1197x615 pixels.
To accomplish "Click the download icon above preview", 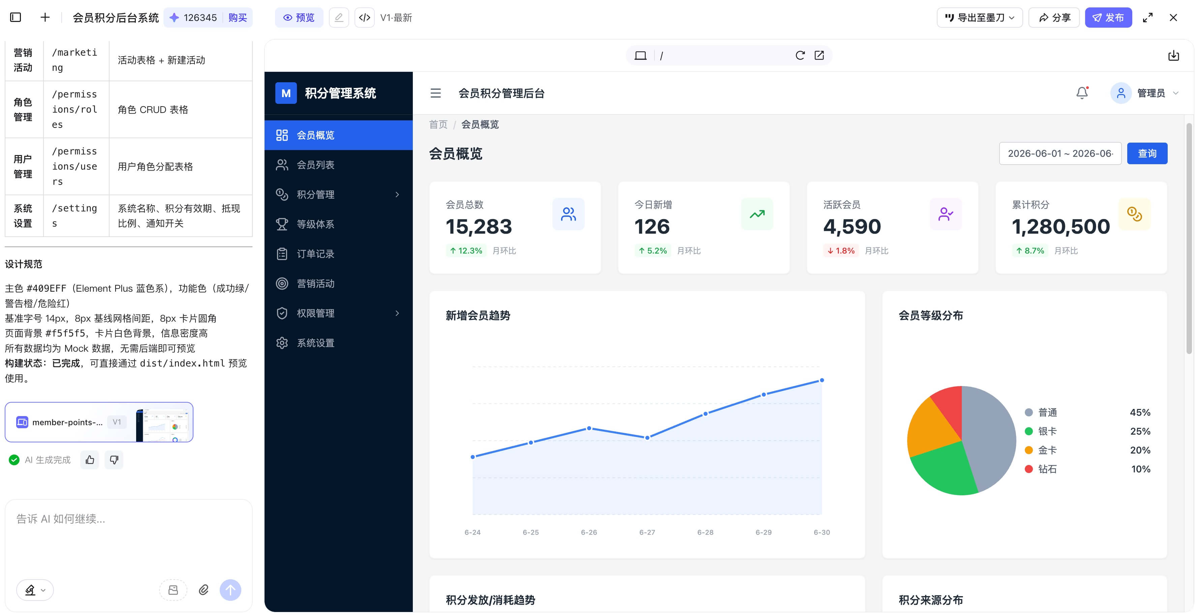I will click(x=1173, y=56).
